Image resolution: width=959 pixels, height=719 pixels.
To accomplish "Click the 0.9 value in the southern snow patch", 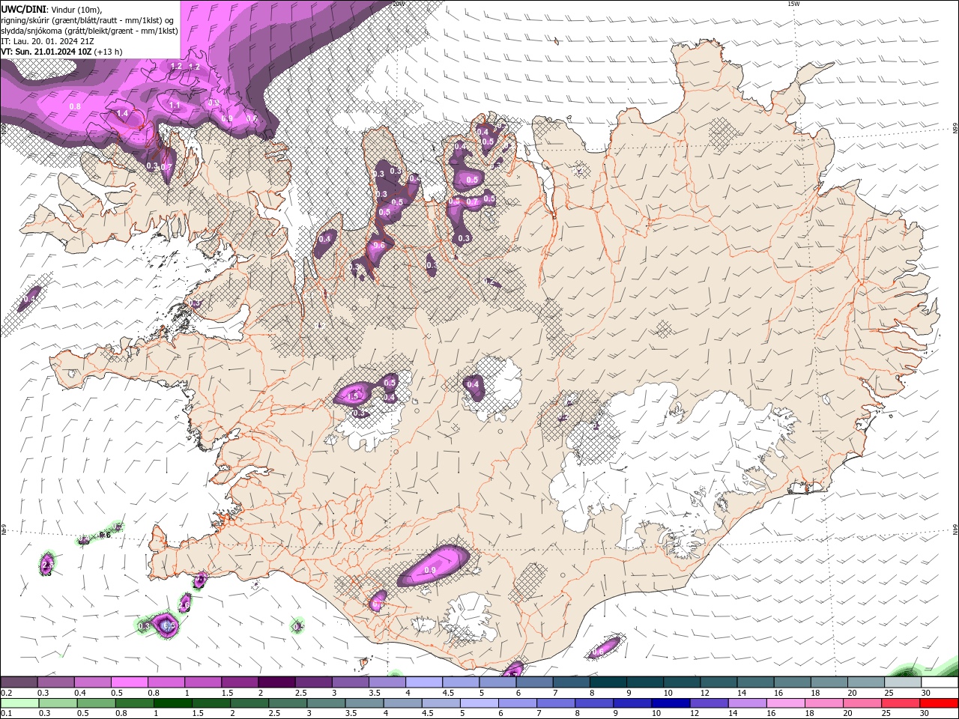I will point(430,570).
